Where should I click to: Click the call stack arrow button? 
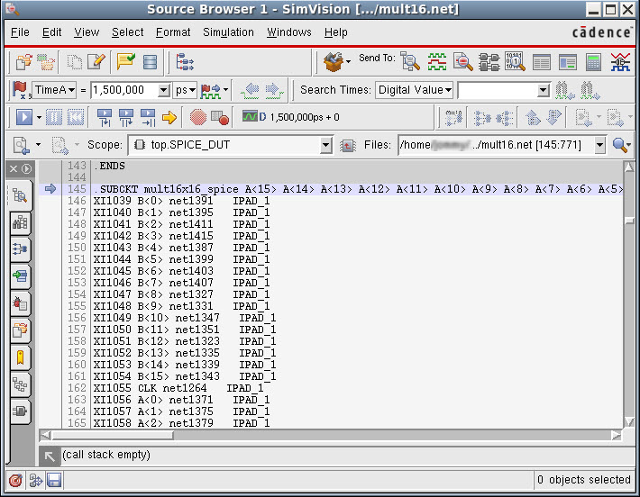[50, 456]
